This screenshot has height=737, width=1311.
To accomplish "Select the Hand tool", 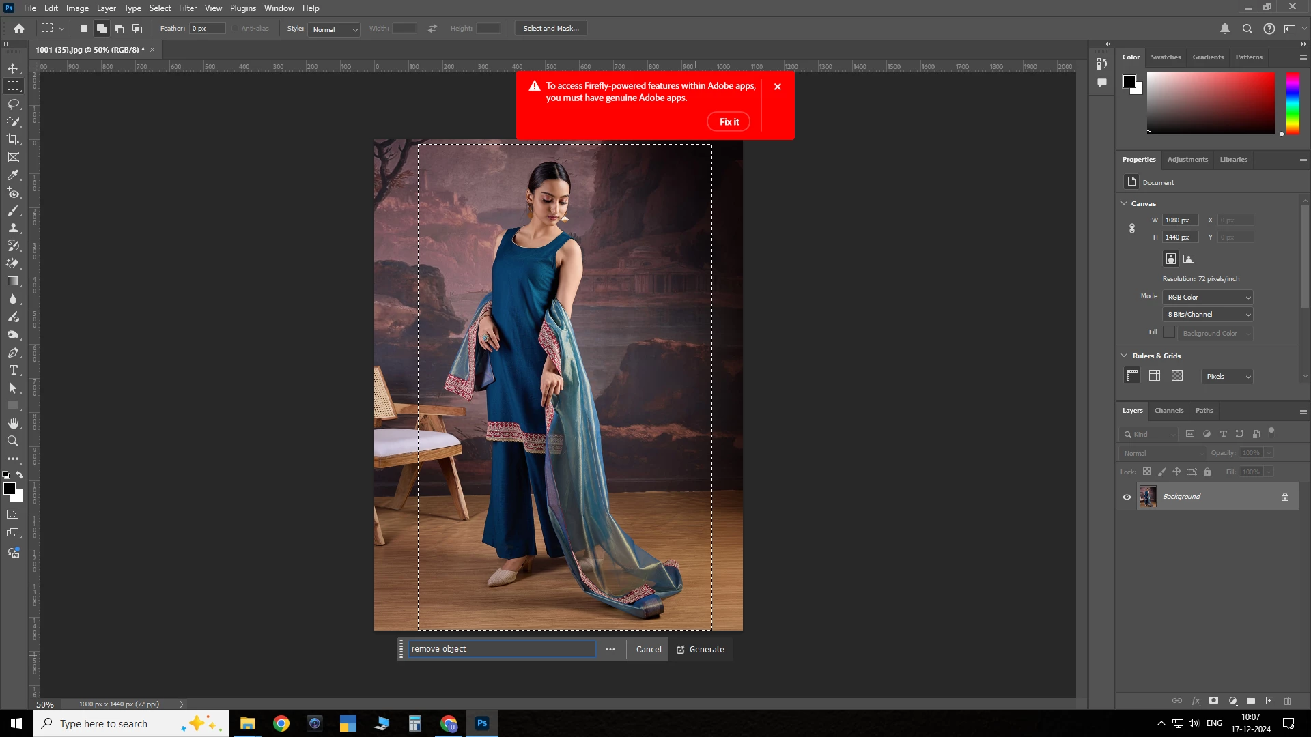I will click(13, 423).
